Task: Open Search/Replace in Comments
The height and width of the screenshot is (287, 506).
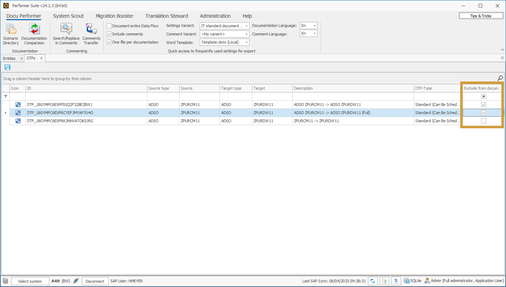Action: 66,34
